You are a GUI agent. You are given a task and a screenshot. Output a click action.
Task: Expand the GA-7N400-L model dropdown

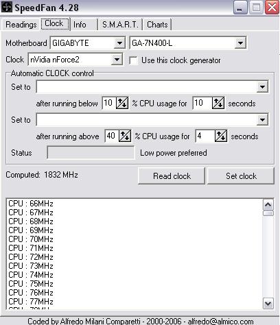[x=240, y=43]
